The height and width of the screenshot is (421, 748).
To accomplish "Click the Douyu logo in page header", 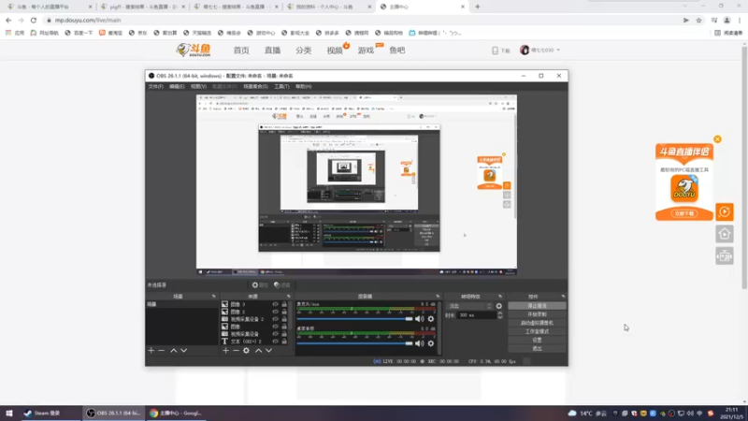I will point(194,50).
